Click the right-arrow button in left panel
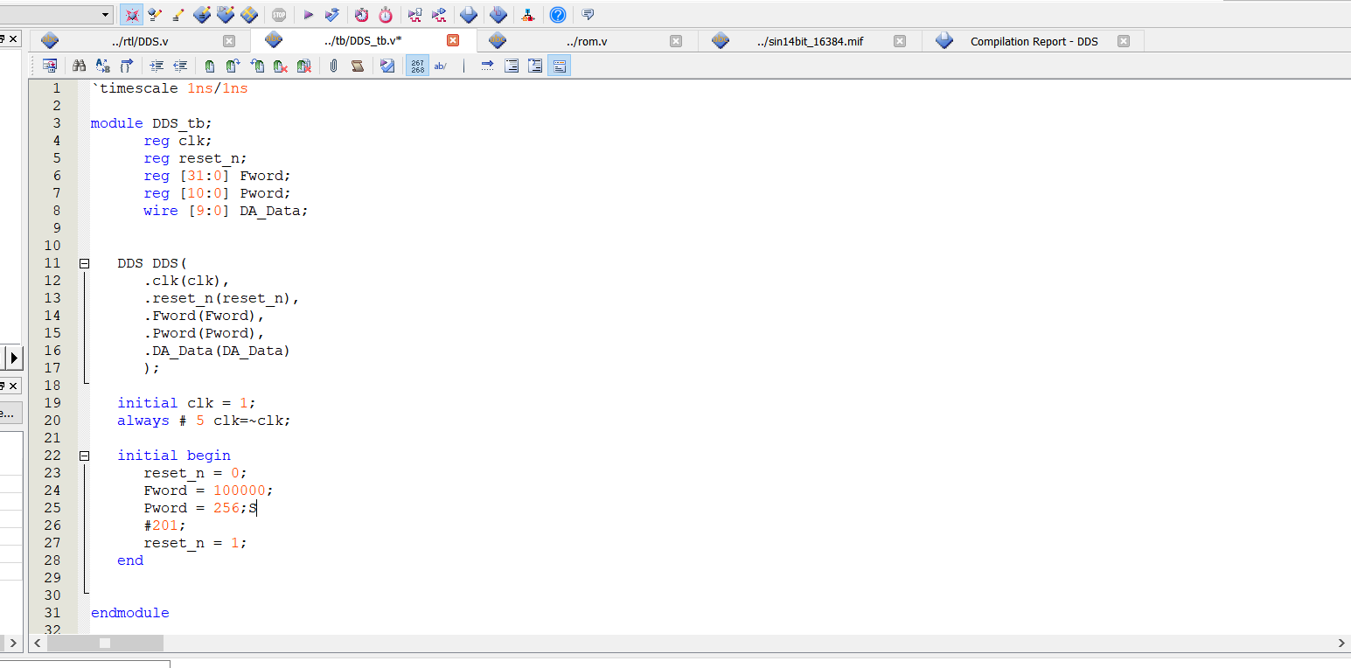 pyautogui.click(x=14, y=358)
